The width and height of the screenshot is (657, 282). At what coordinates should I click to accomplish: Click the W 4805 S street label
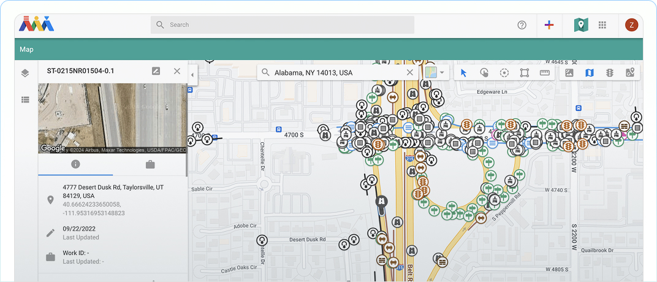(x=558, y=269)
